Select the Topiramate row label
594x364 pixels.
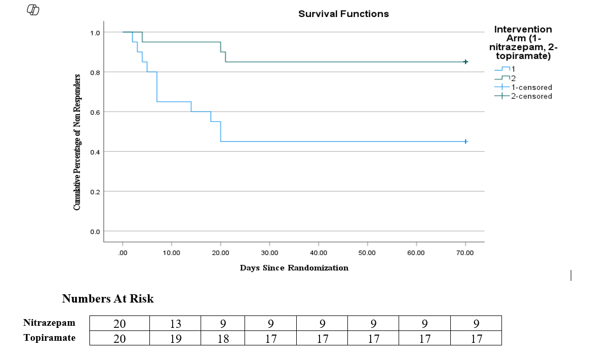coord(49,338)
